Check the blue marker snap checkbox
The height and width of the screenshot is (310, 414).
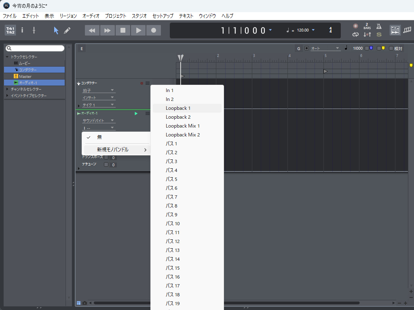coord(367,48)
